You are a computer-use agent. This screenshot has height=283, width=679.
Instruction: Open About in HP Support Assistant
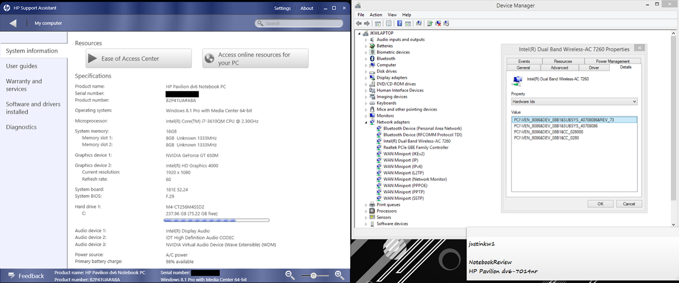point(307,8)
